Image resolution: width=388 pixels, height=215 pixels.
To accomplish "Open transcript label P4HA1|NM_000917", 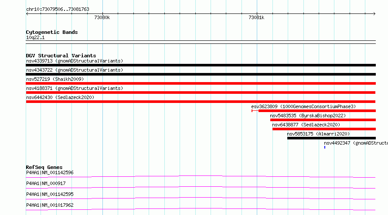I will tap(46, 183).
